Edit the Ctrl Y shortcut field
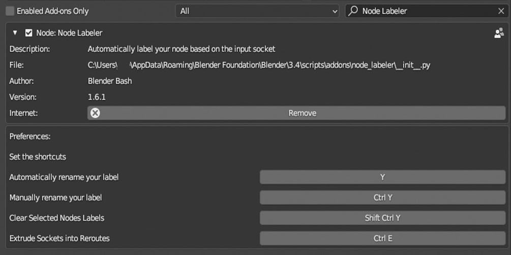511x255 pixels. (x=382, y=198)
